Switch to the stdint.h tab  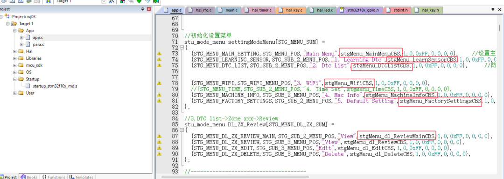click(397, 10)
